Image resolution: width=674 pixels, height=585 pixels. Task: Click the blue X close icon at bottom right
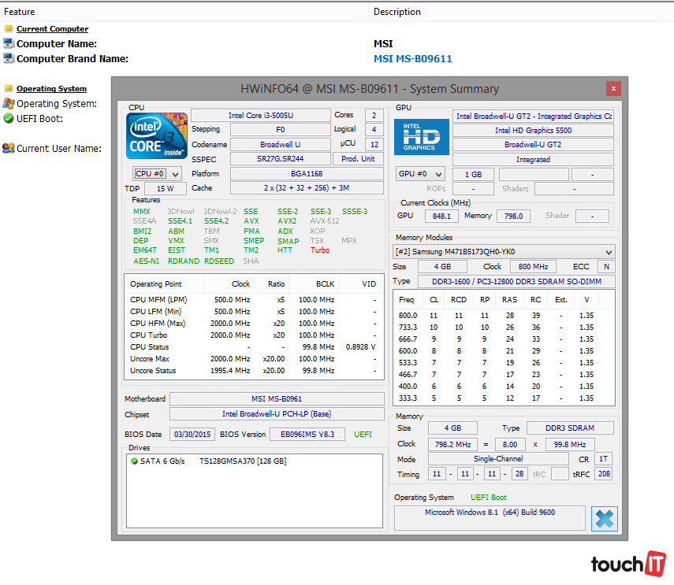click(604, 519)
